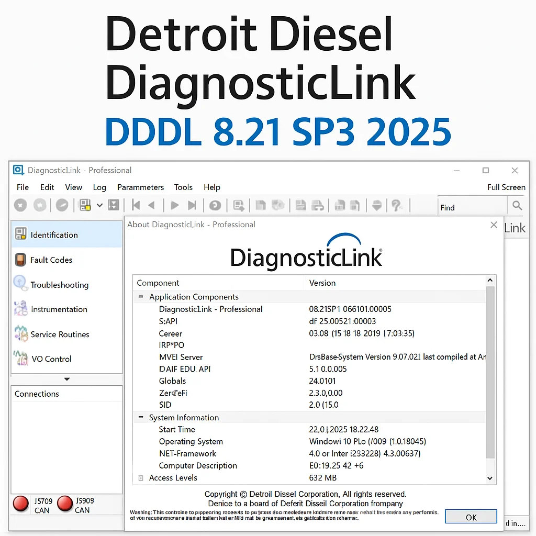
Task: Click the circular refresh arrow toolbar icon
Action: click(x=215, y=205)
